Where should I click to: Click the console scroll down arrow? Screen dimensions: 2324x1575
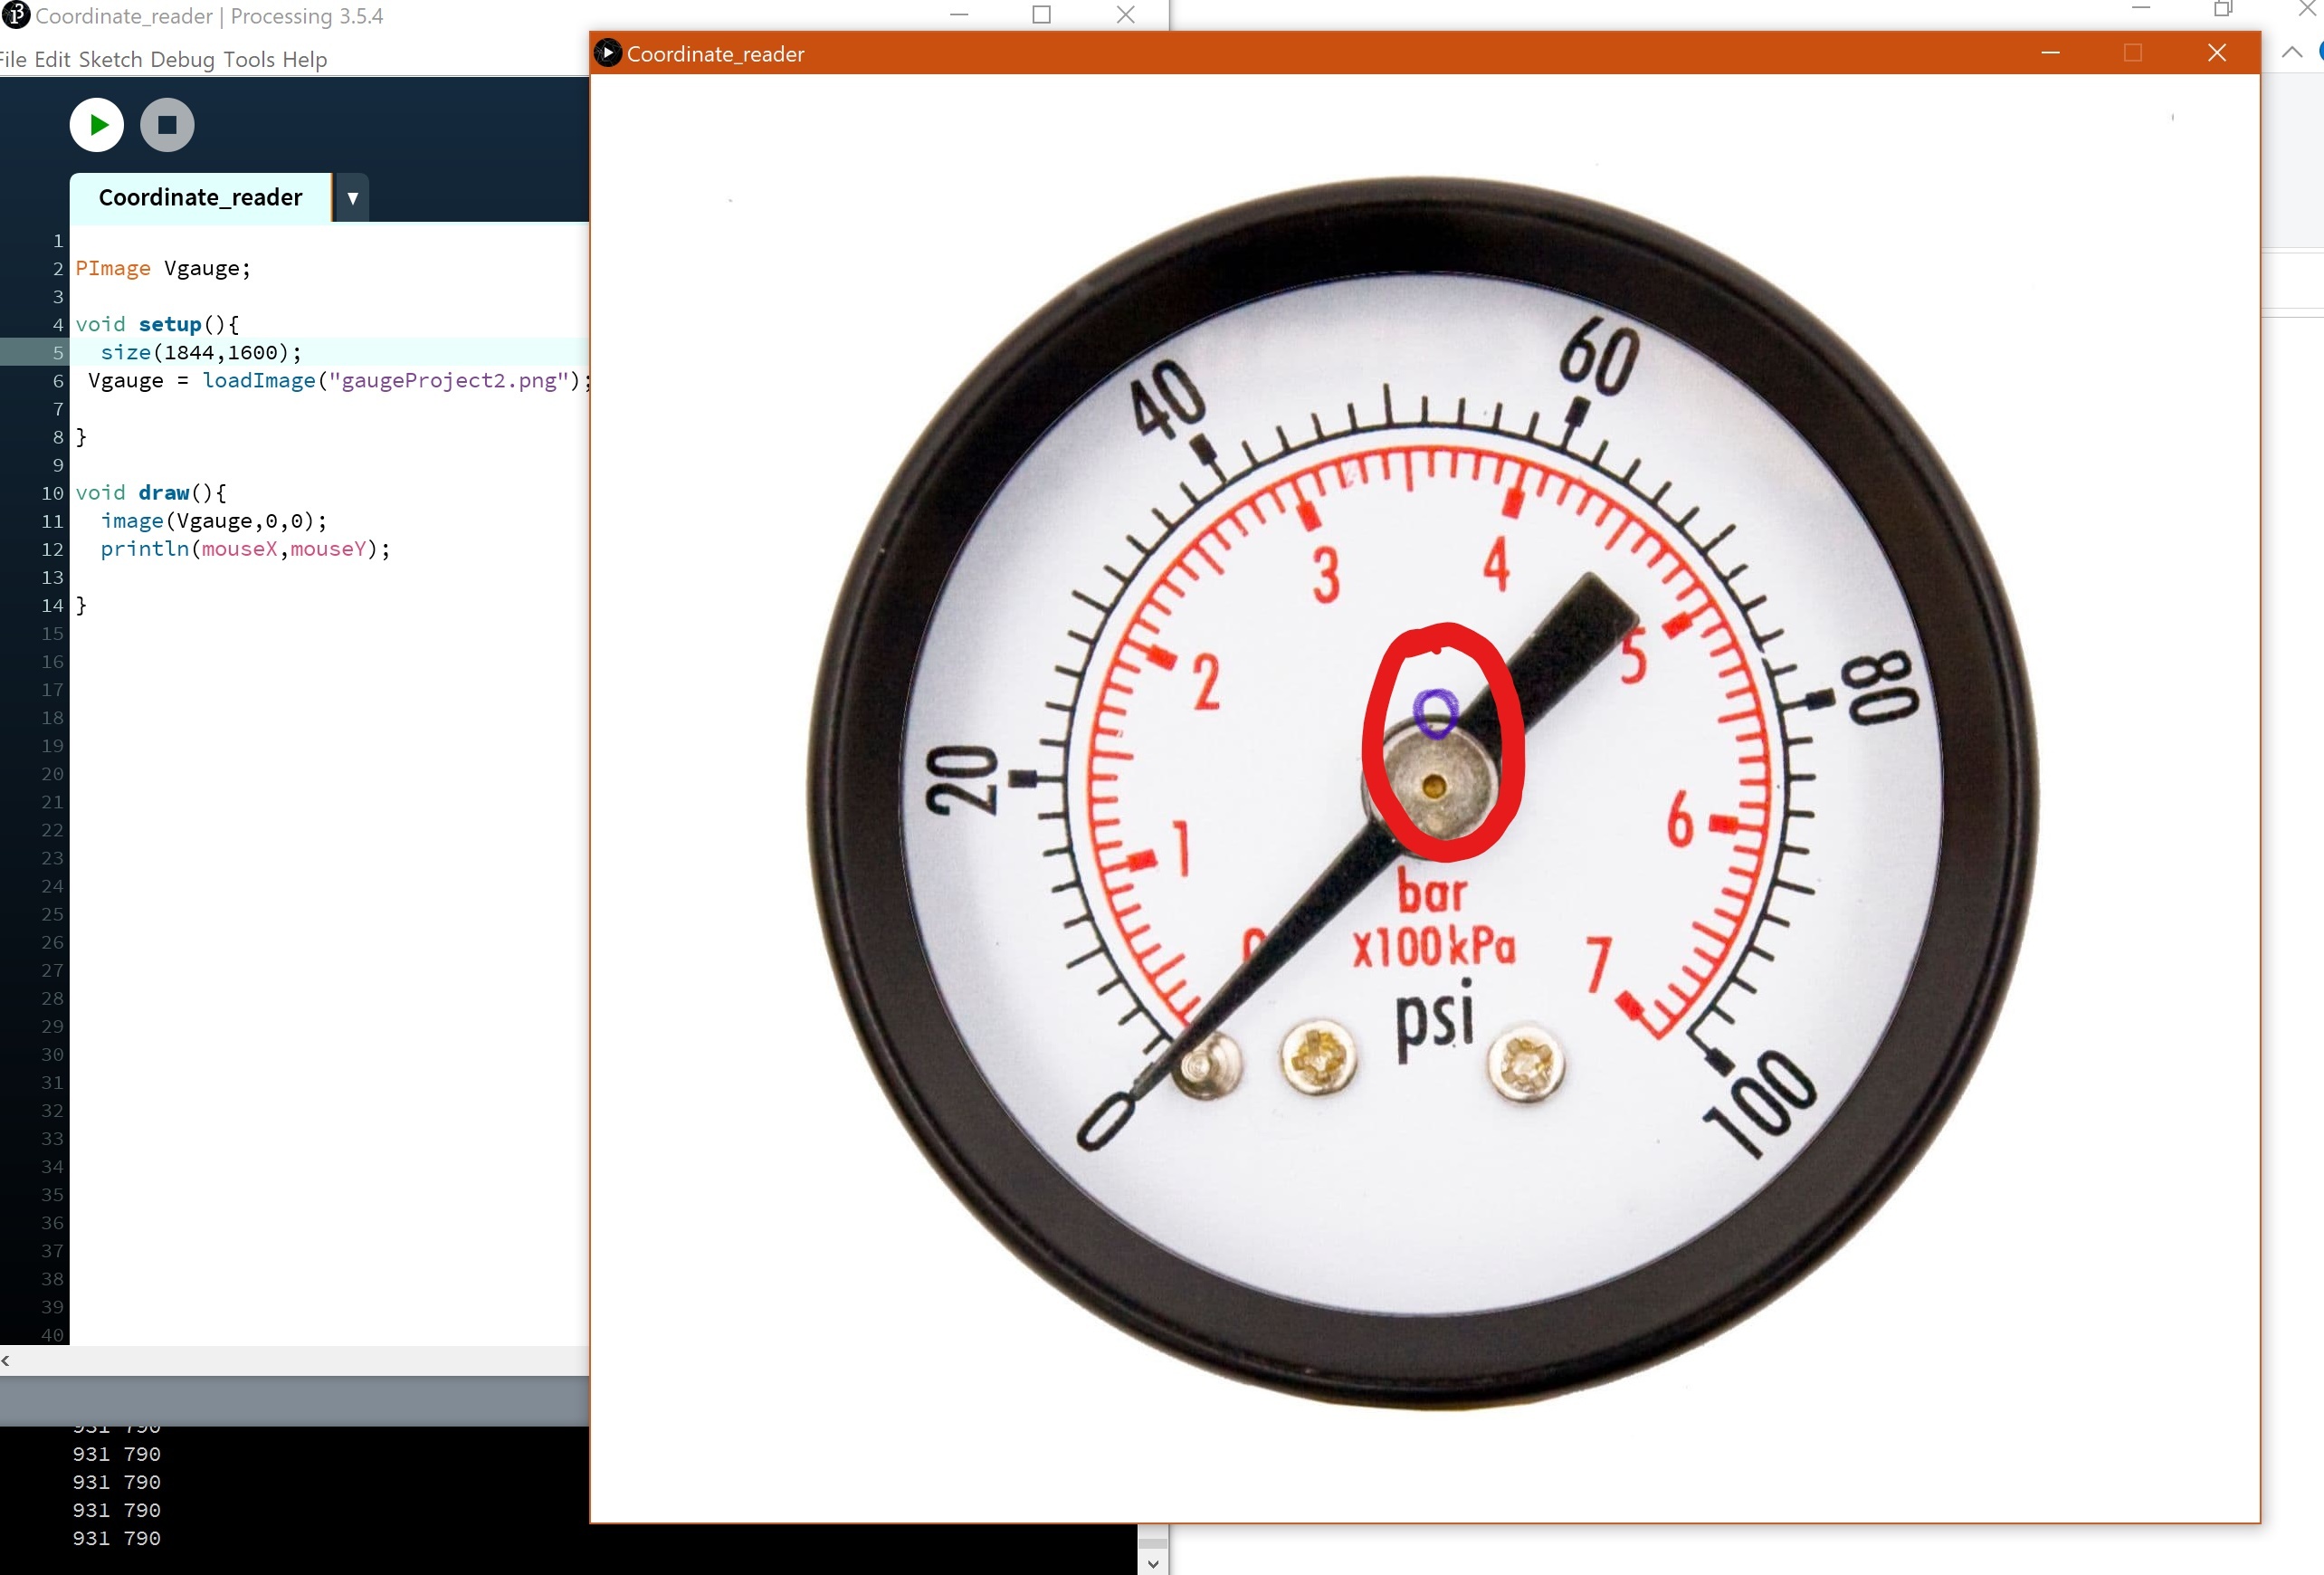pyautogui.click(x=1153, y=1563)
